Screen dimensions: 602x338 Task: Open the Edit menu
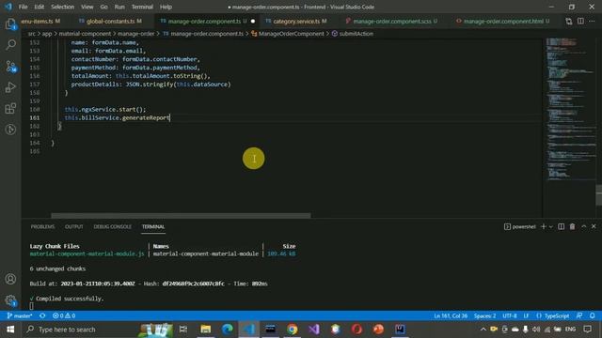point(39,7)
